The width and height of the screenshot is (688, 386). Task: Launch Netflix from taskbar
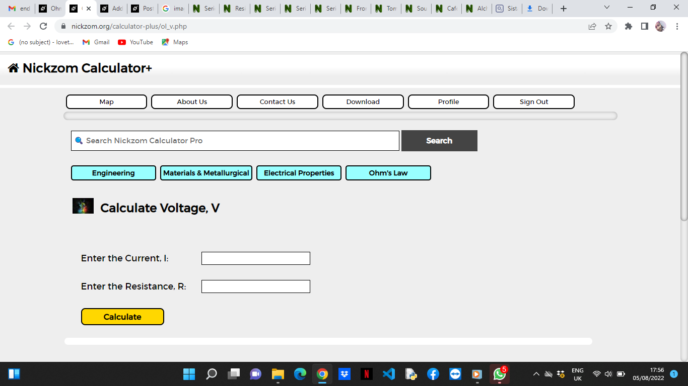tap(367, 374)
